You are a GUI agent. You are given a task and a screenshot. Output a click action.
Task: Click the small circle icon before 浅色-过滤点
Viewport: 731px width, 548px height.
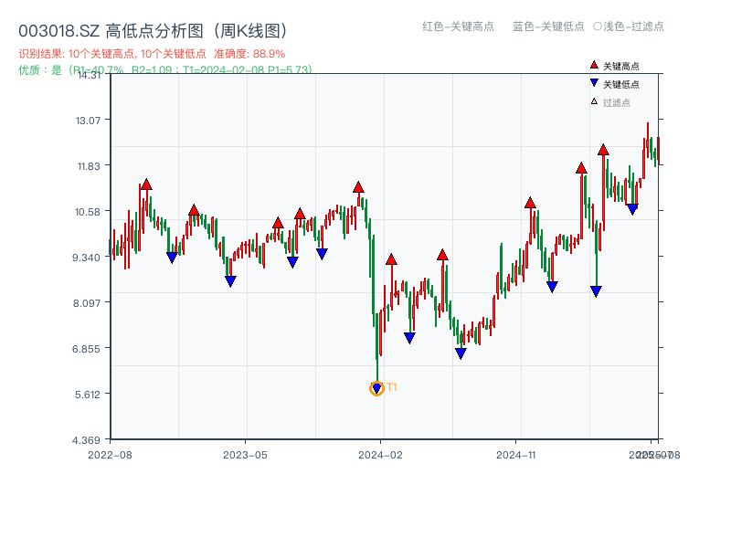click(598, 26)
